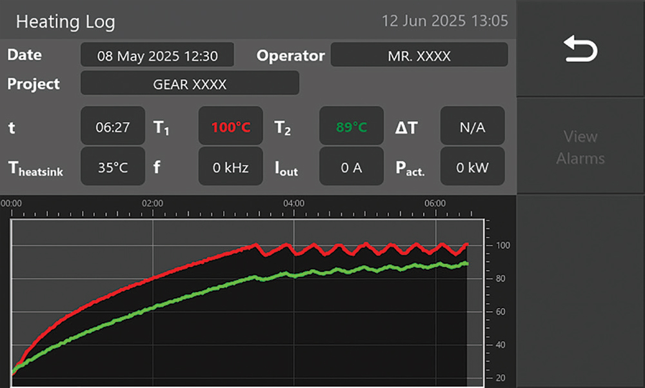Click the 04:00 mark on time ruler

coord(294,203)
